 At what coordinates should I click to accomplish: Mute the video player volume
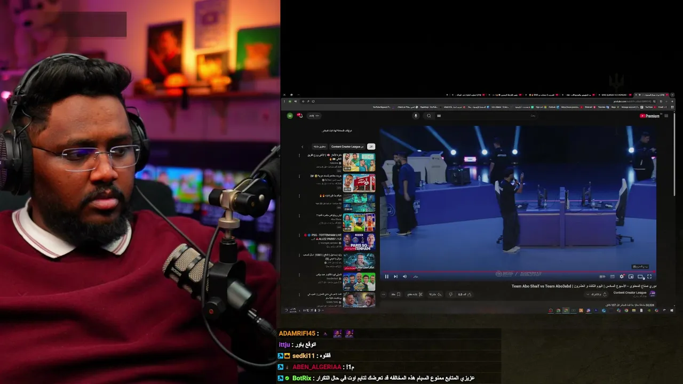[x=404, y=276]
